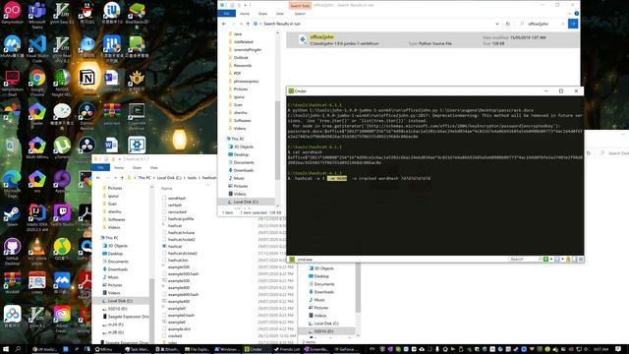The image size is (629, 354).
Task: Launch the Visual Studio Code shortcut
Action: (37, 48)
